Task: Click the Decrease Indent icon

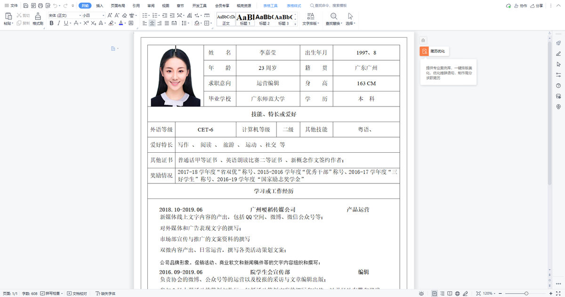Action: (x=165, y=16)
